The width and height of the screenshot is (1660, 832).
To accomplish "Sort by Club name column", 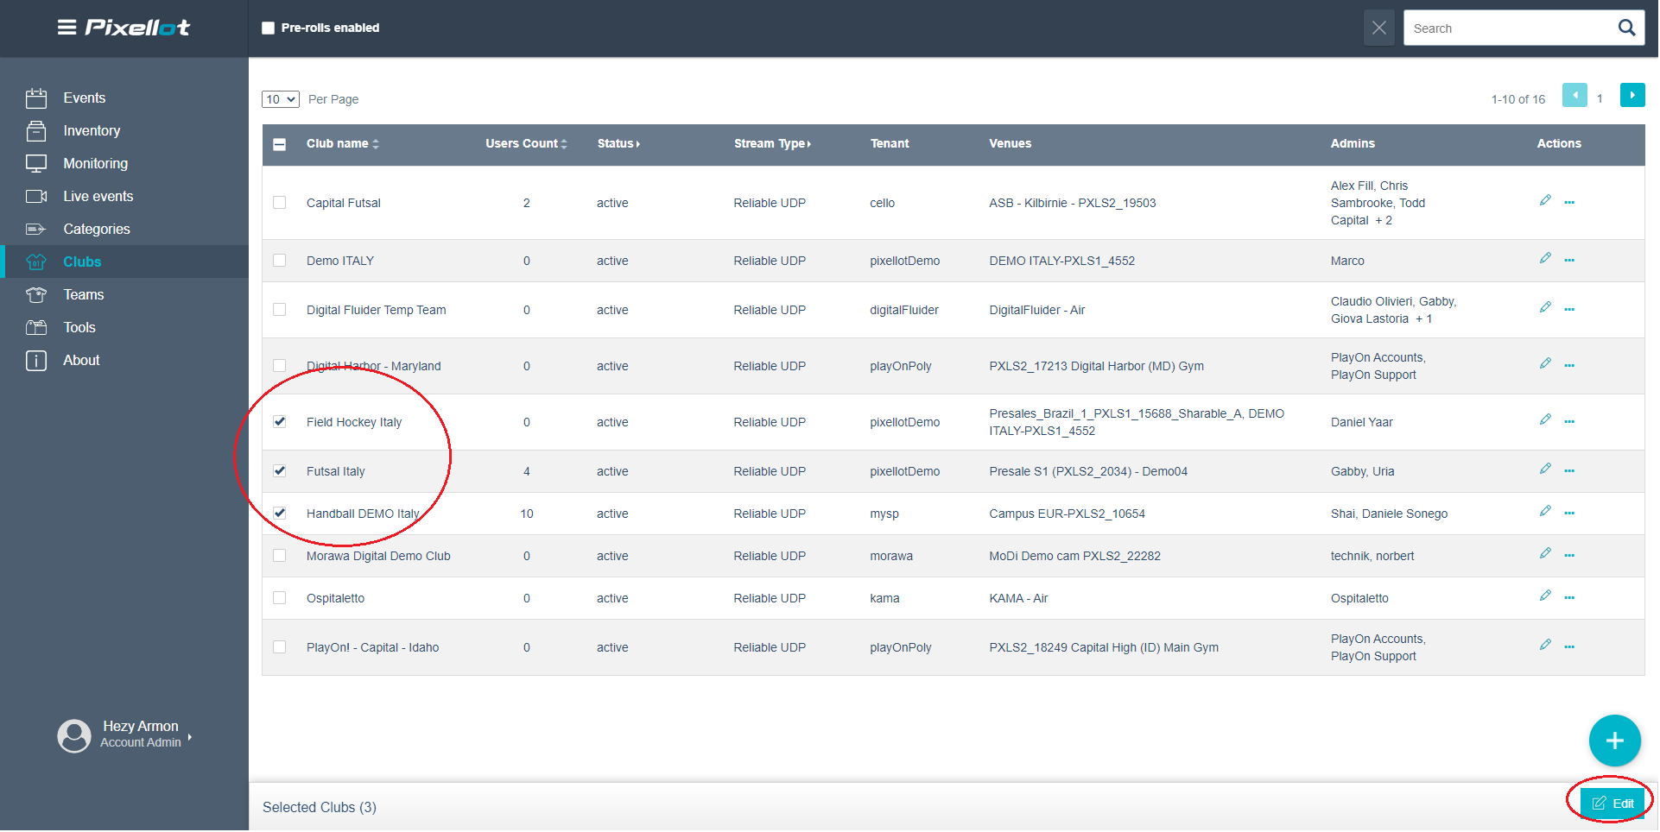I will click(x=343, y=144).
